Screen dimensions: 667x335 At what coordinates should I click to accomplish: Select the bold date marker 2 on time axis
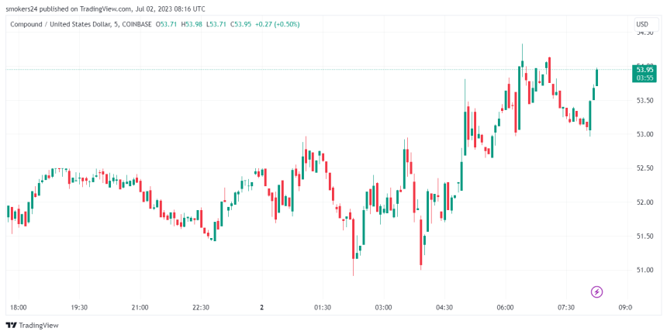point(261,308)
